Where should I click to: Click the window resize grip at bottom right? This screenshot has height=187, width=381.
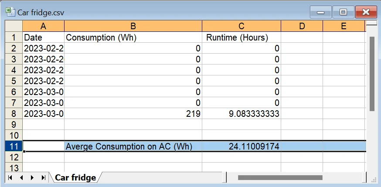point(374,180)
